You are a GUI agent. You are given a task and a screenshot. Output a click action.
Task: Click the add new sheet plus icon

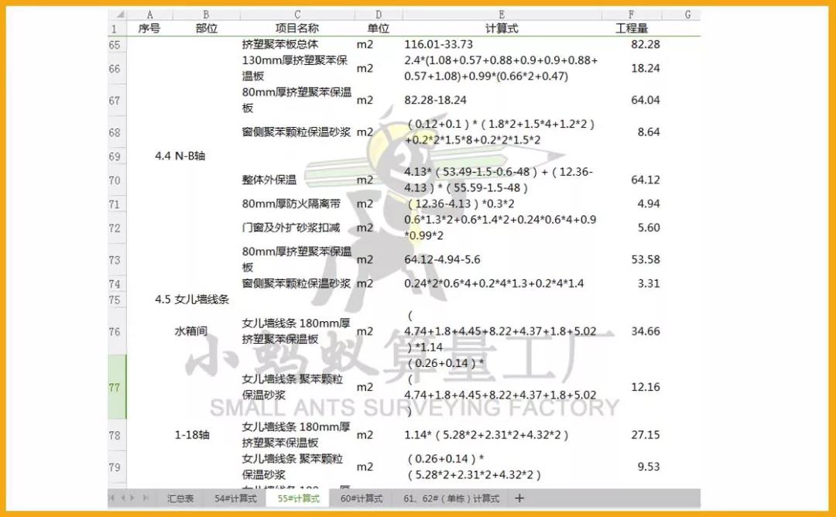pyautogui.click(x=519, y=498)
